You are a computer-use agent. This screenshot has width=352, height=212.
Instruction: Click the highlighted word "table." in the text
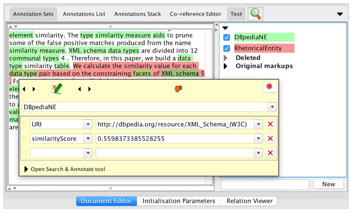(62, 66)
